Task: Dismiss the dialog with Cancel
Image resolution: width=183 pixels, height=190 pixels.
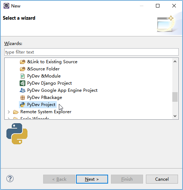Action: 162,179
